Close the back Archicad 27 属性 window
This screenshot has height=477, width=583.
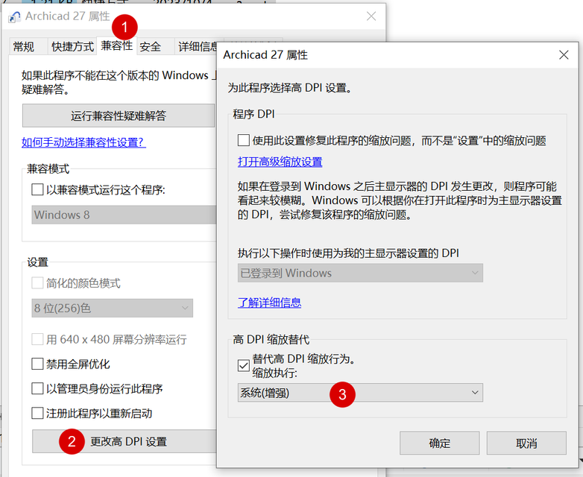(x=371, y=16)
